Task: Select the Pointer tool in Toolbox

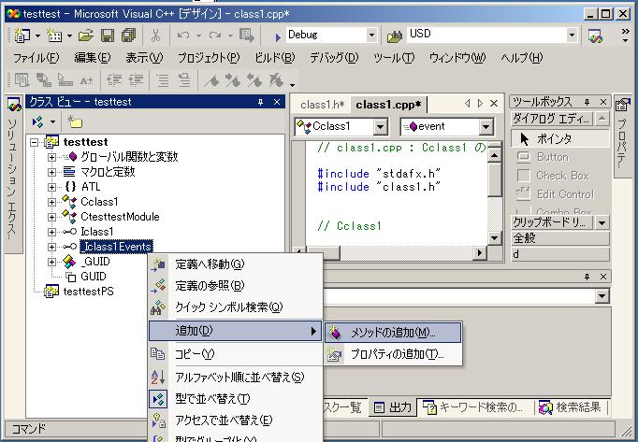Action: [559, 139]
